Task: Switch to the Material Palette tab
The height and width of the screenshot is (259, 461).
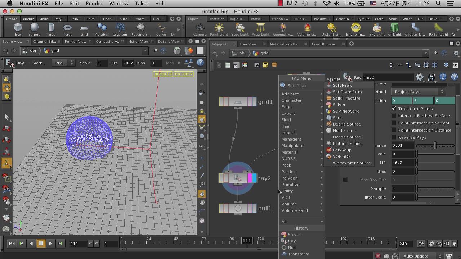Action: pyautogui.click(x=284, y=44)
